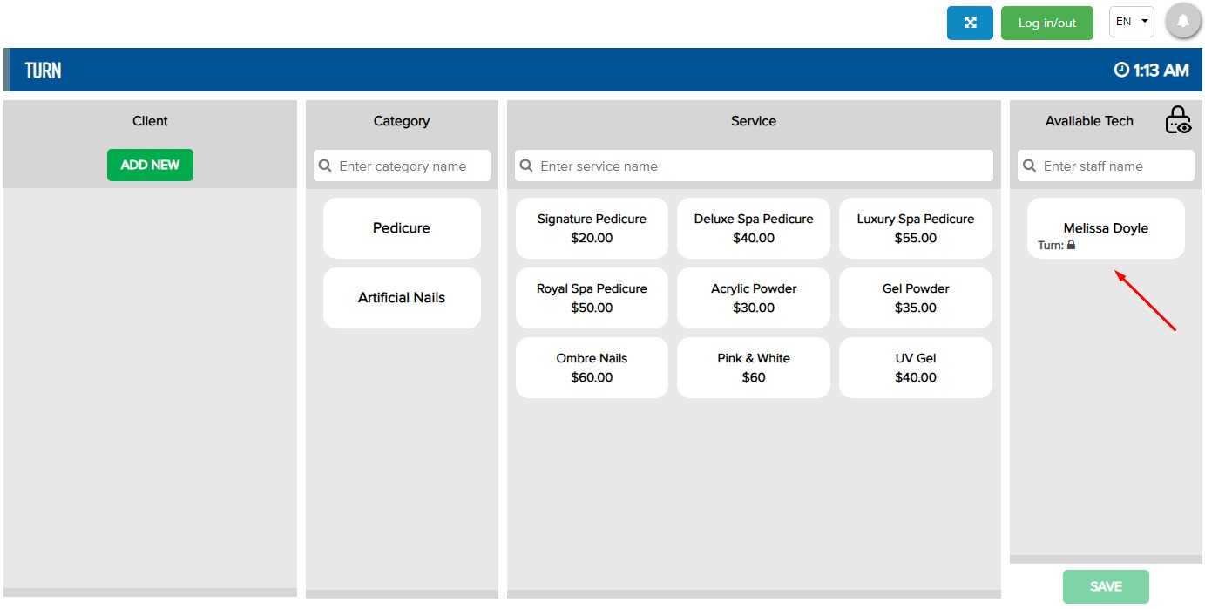Click ADD NEW client button
Image resolution: width=1205 pixels, height=609 pixels.
pos(150,165)
